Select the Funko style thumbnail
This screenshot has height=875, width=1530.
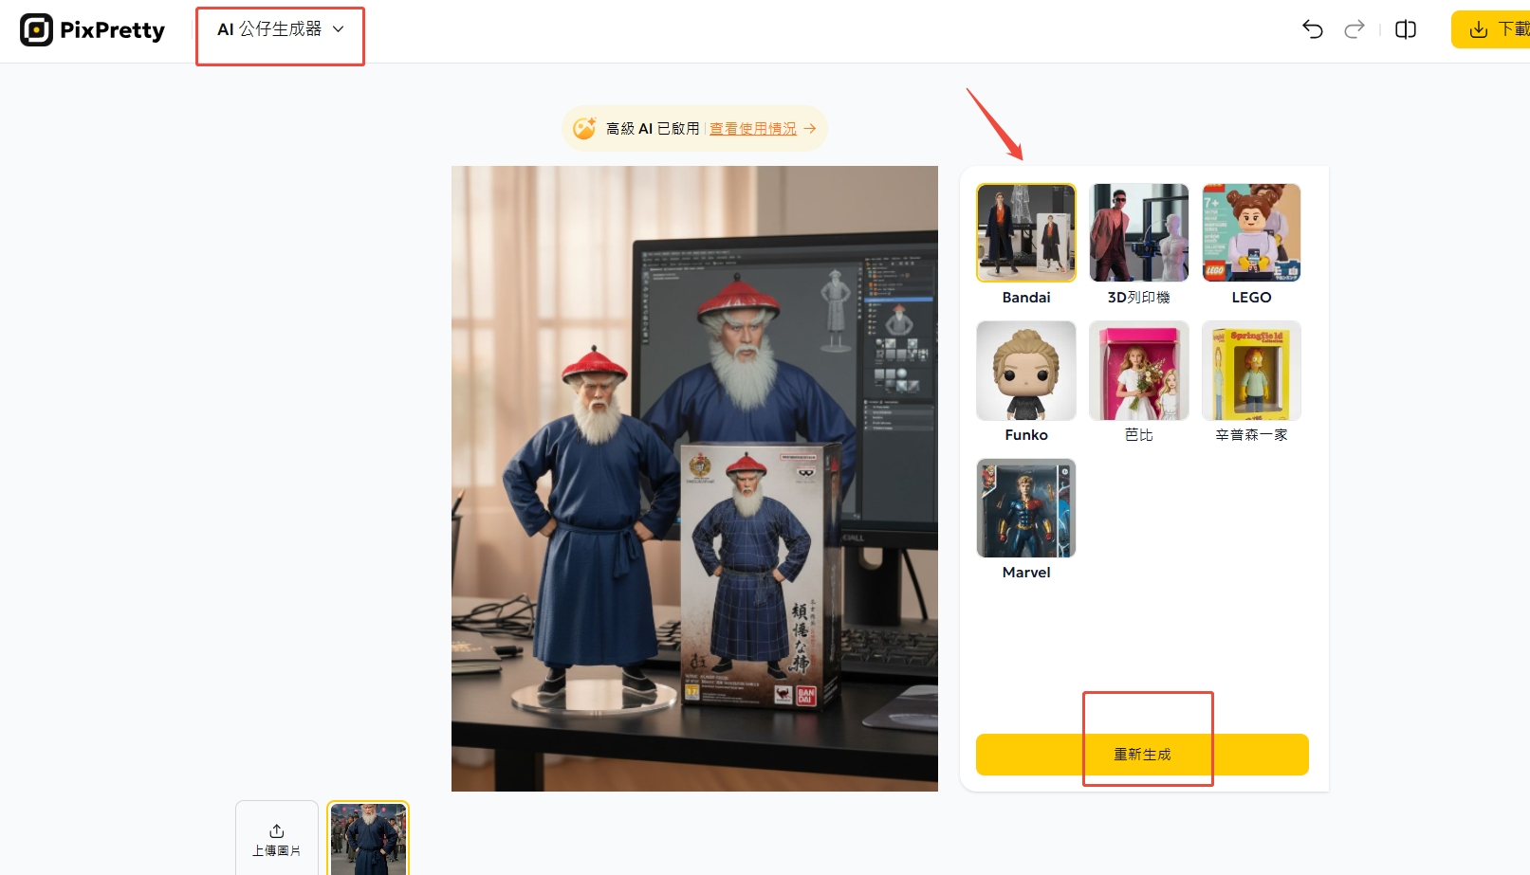coord(1025,371)
